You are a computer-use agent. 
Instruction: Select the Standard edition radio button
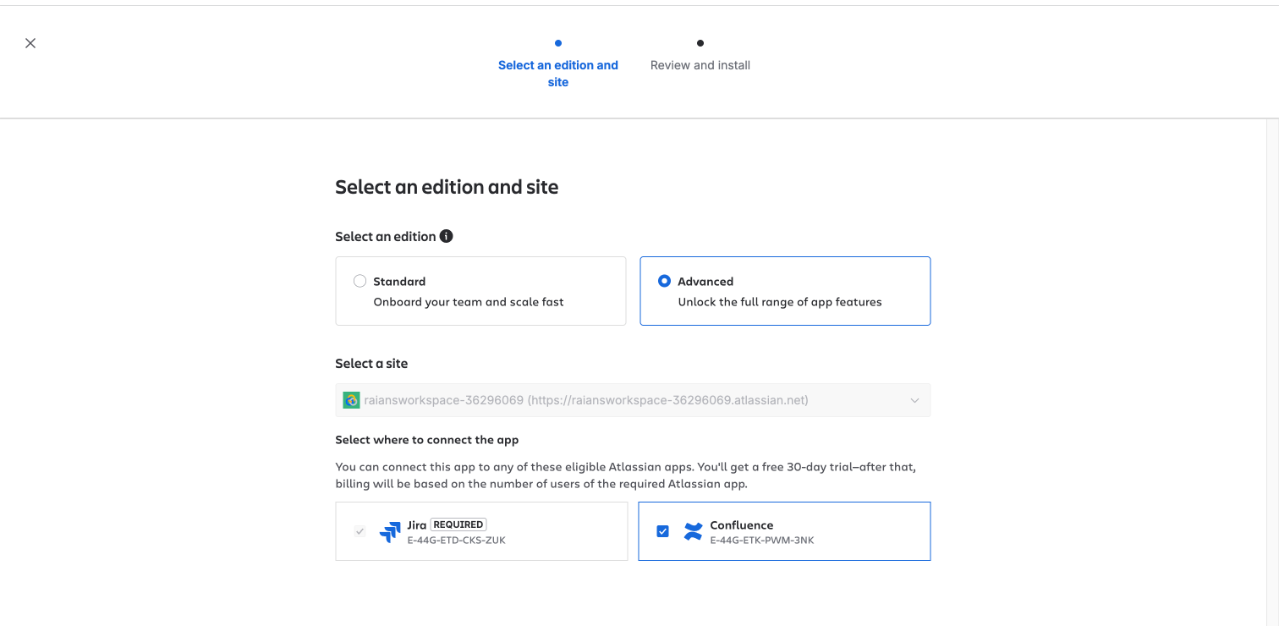click(360, 280)
